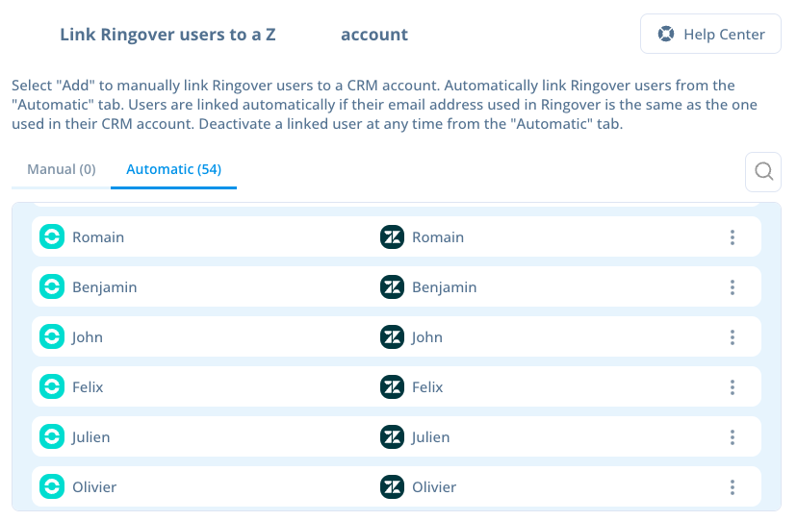Image resolution: width=797 pixels, height=521 pixels.
Task: Click Ringover user name Olivier
Action: point(94,487)
